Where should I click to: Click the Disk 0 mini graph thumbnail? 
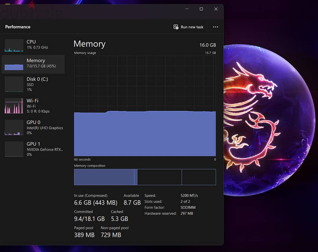point(14,84)
